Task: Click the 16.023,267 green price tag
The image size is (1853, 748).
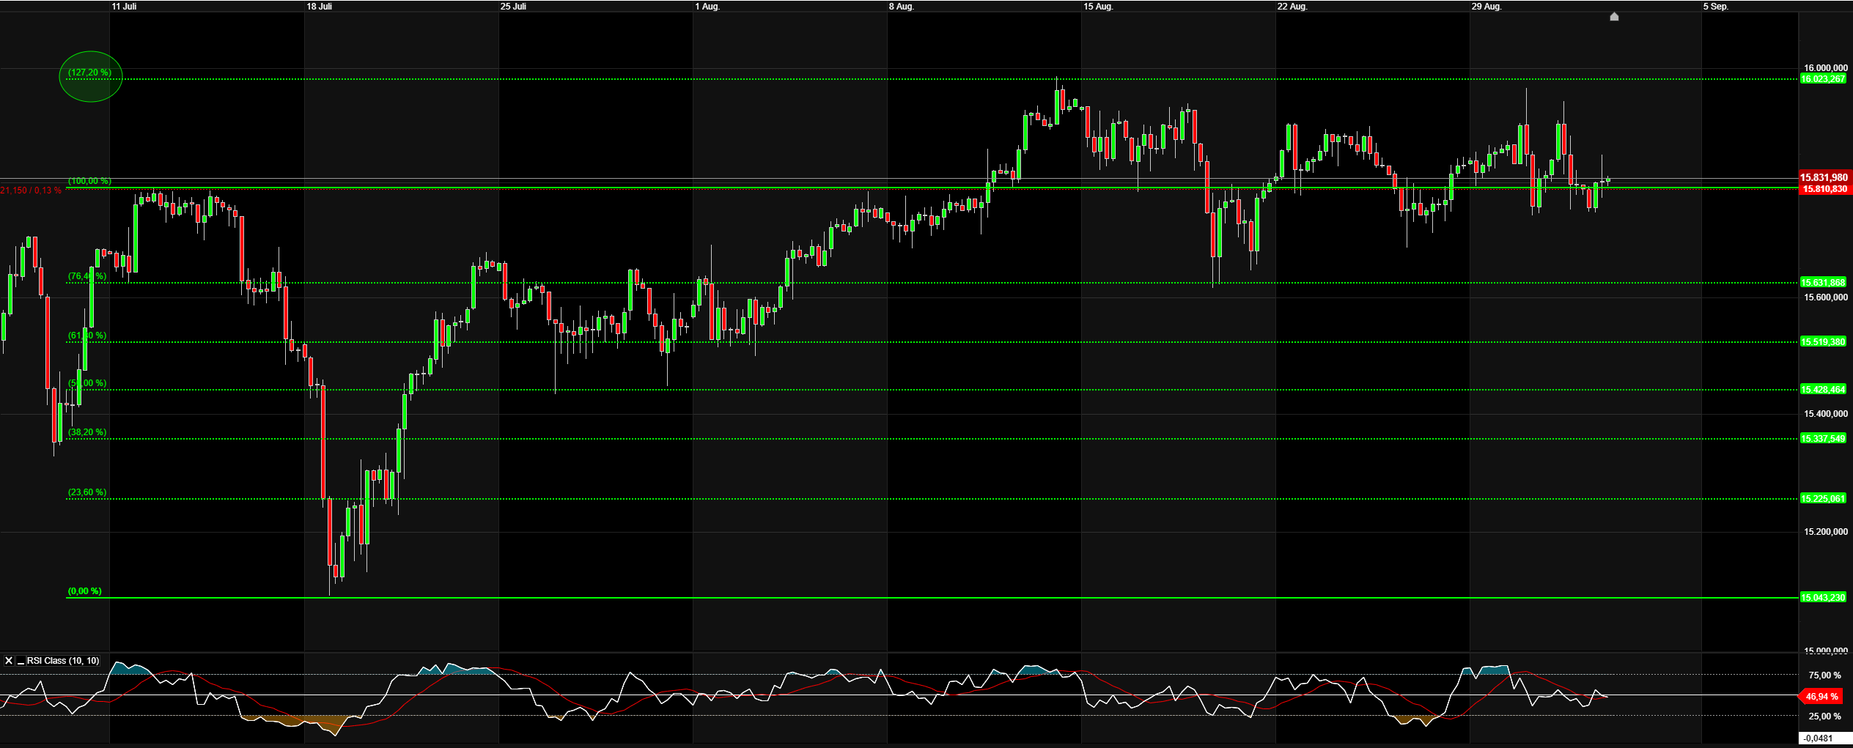Action: pyautogui.click(x=1823, y=79)
